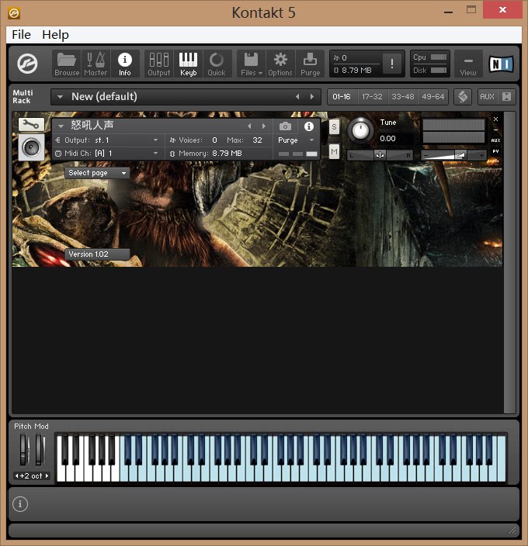Screen dimensions: 528x546
Task: Click the AUX button in rack header
Action: coord(487,97)
